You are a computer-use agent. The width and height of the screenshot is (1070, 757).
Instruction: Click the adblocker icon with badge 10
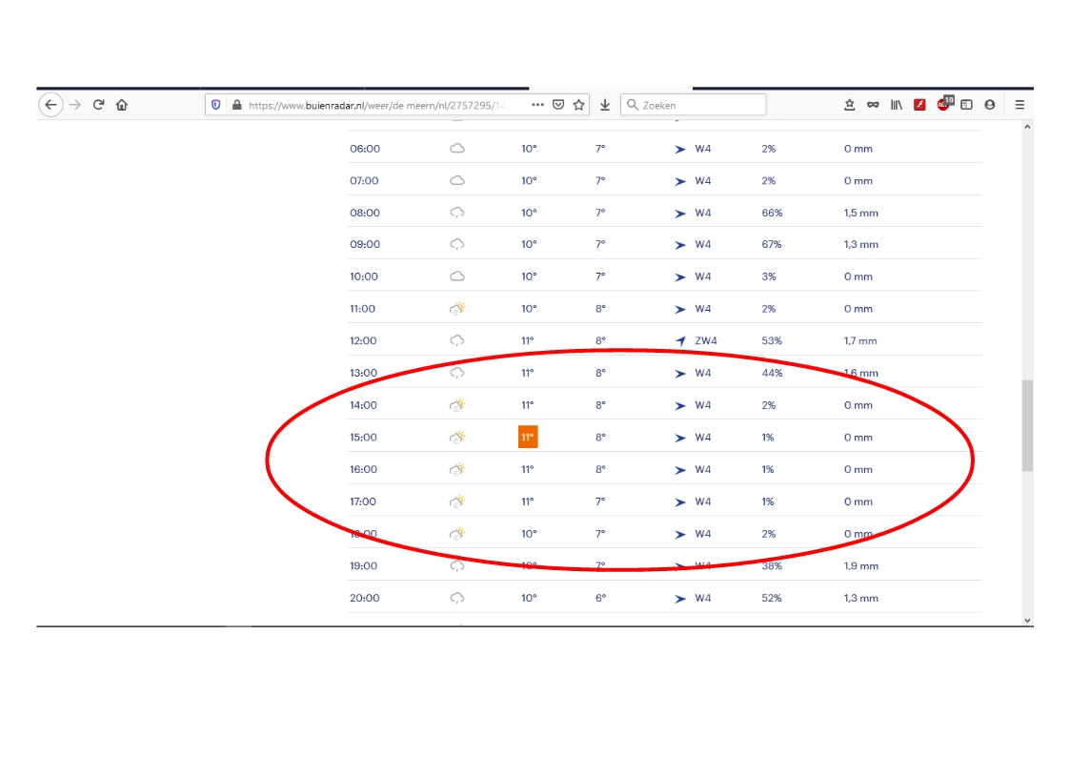pyautogui.click(x=943, y=104)
